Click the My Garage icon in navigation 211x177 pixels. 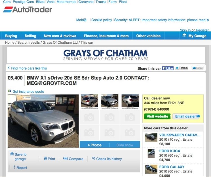click(184, 36)
